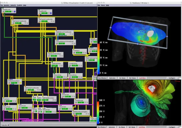Select the EditMeshBoundingBox module title
182x128 pixels.
click(80, 112)
